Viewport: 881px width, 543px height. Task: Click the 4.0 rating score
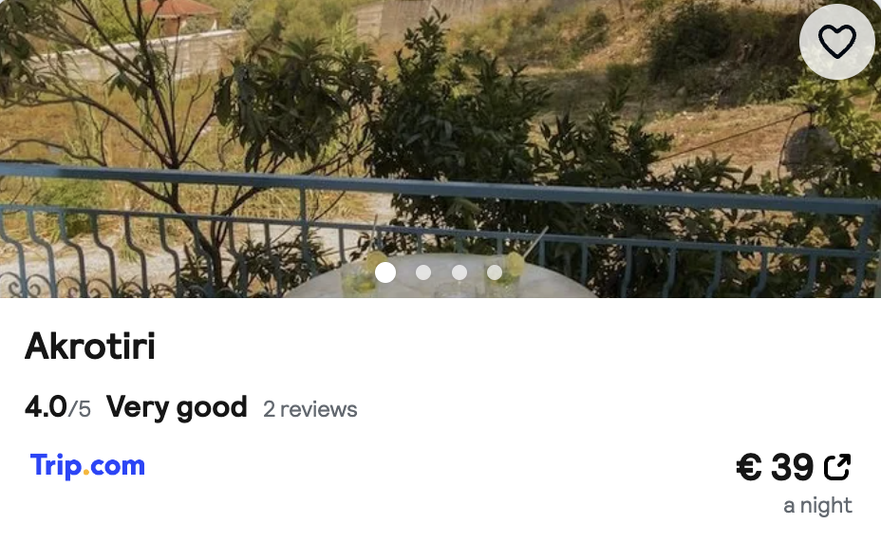47,407
